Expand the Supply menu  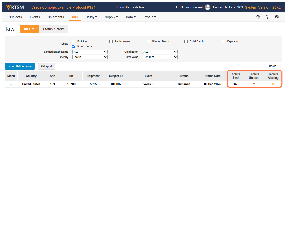point(111,17)
